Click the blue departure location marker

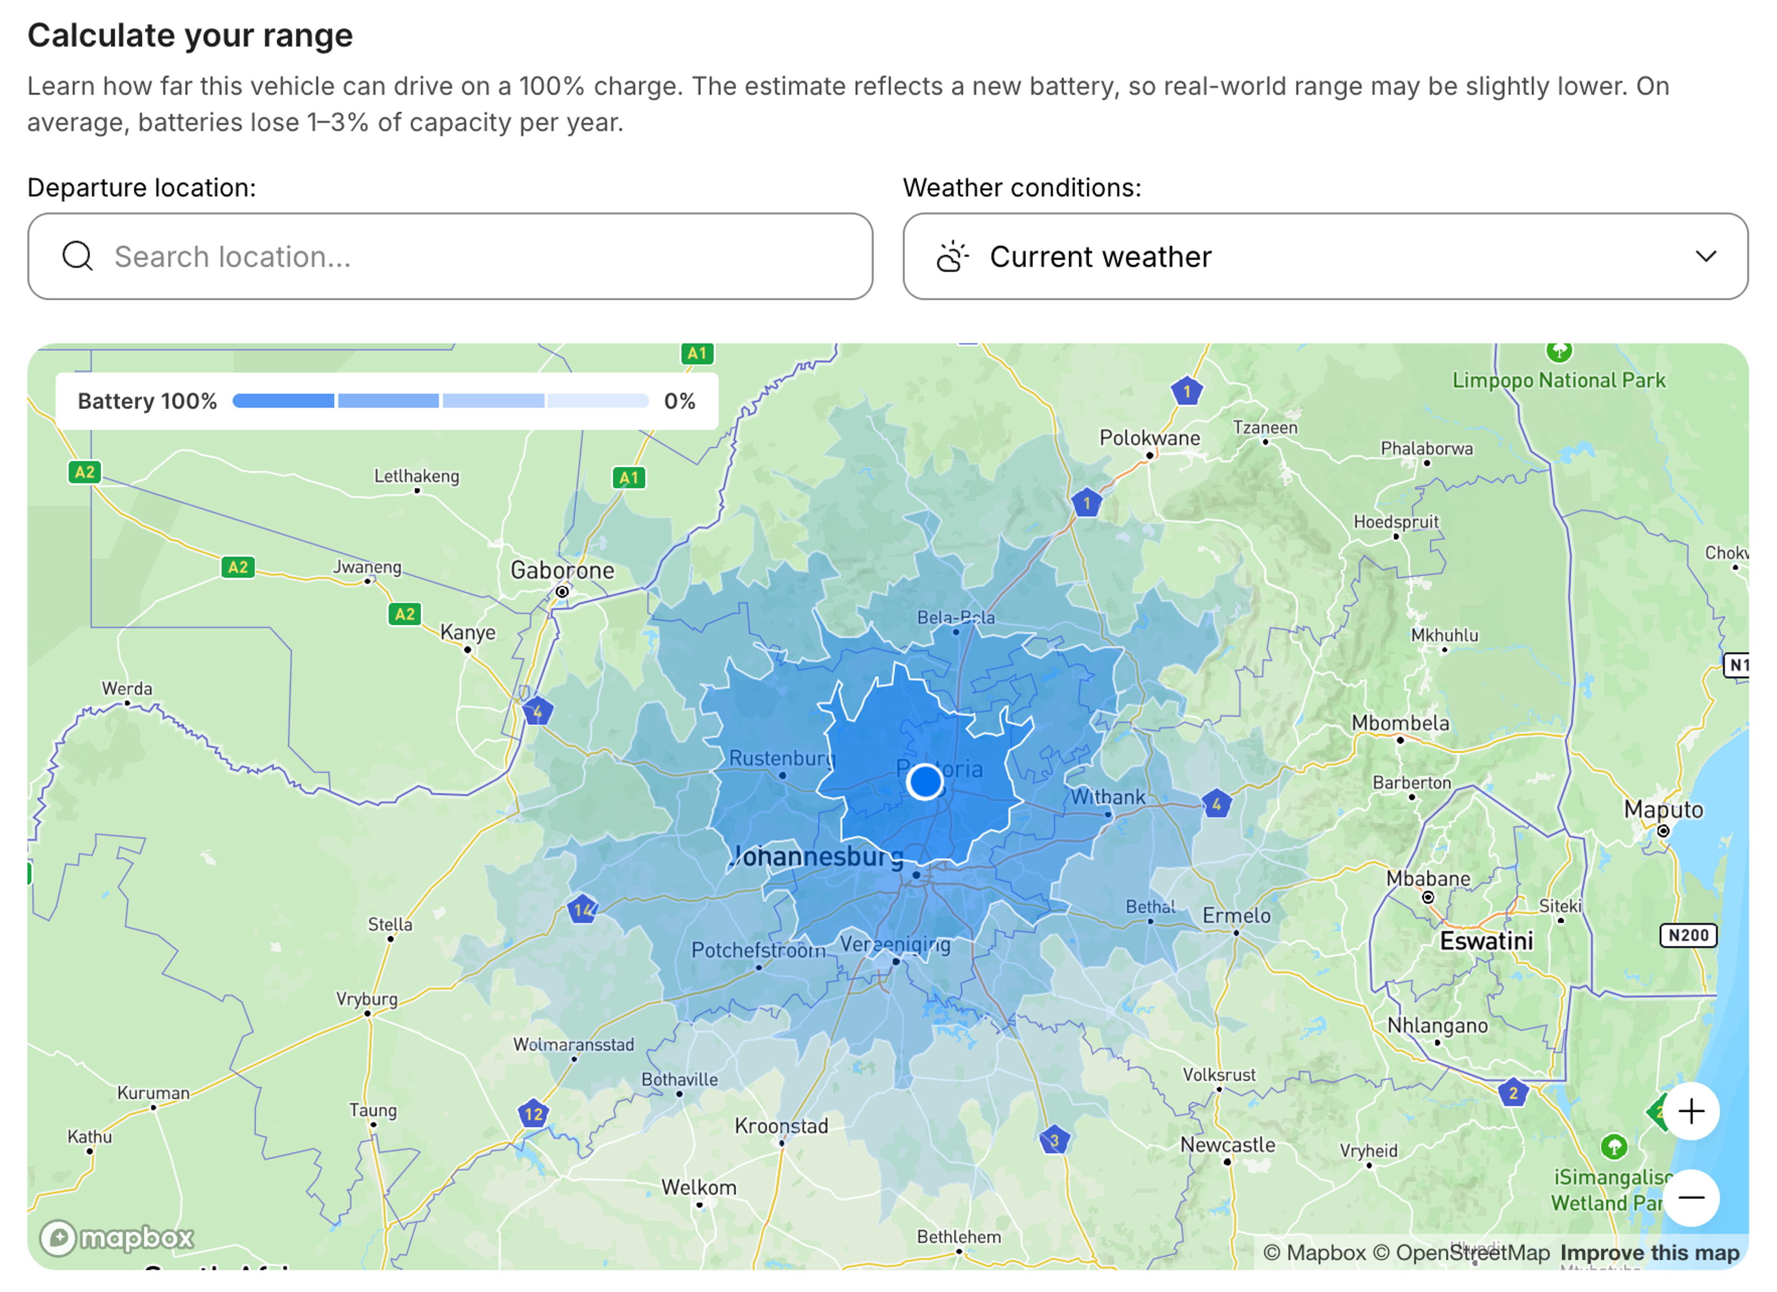[x=925, y=781]
